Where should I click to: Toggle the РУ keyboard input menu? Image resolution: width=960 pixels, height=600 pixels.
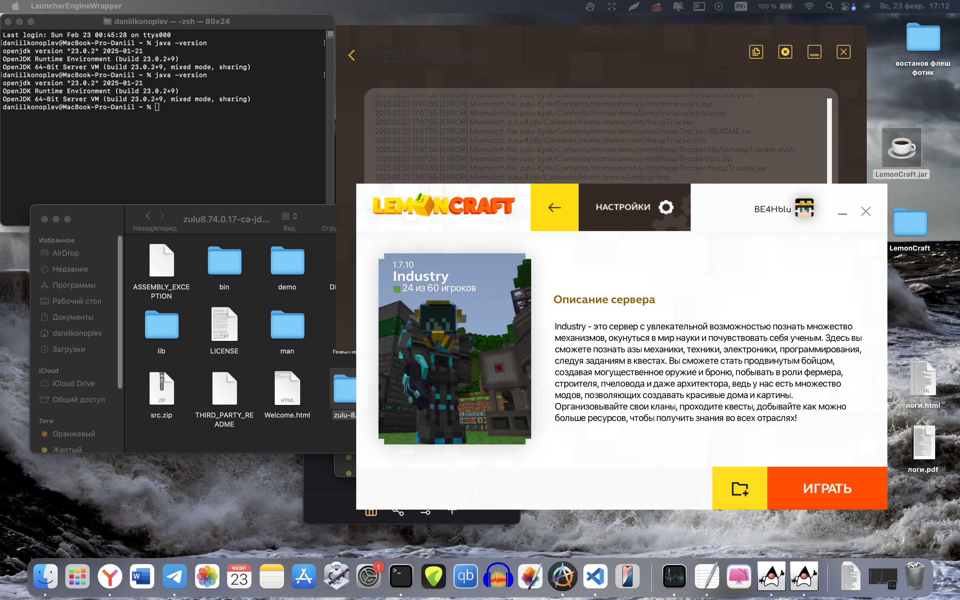740,6
